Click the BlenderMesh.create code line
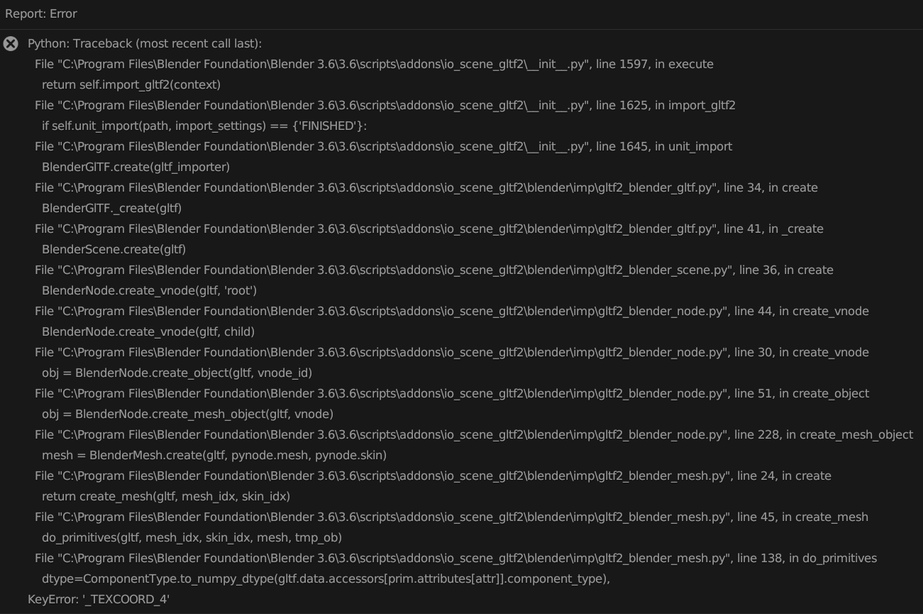 pyautogui.click(x=213, y=455)
